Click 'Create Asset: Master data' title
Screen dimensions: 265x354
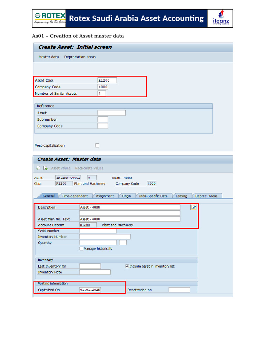click(69, 159)
